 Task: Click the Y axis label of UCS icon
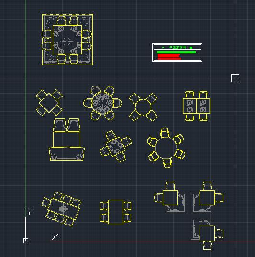tap(29, 212)
